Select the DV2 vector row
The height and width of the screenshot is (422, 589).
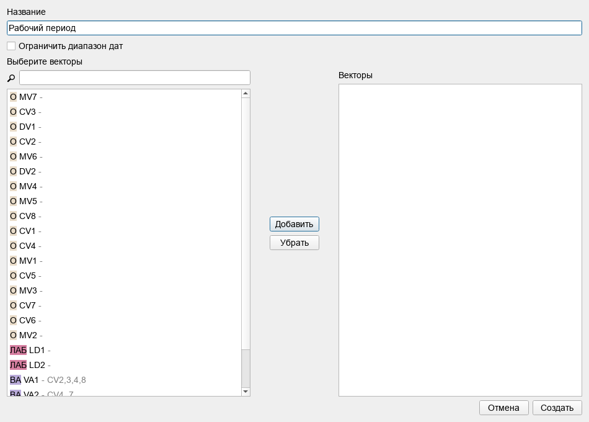point(125,171)
